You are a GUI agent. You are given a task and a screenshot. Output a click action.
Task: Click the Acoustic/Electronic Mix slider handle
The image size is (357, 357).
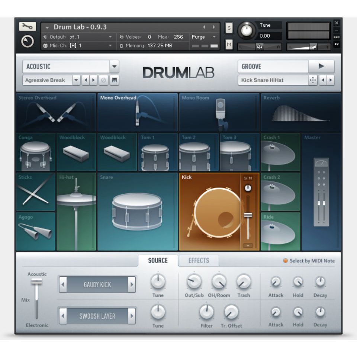37,282
